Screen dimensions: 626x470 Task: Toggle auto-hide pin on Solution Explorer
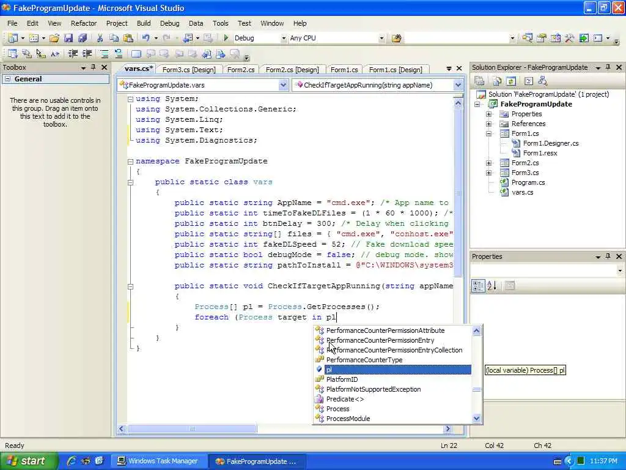coord(608,67)
